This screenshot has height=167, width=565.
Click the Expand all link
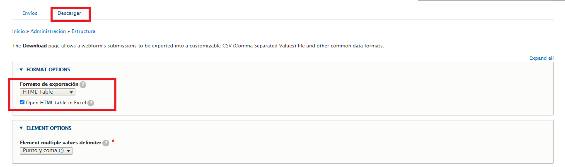(x=541, y=58)
